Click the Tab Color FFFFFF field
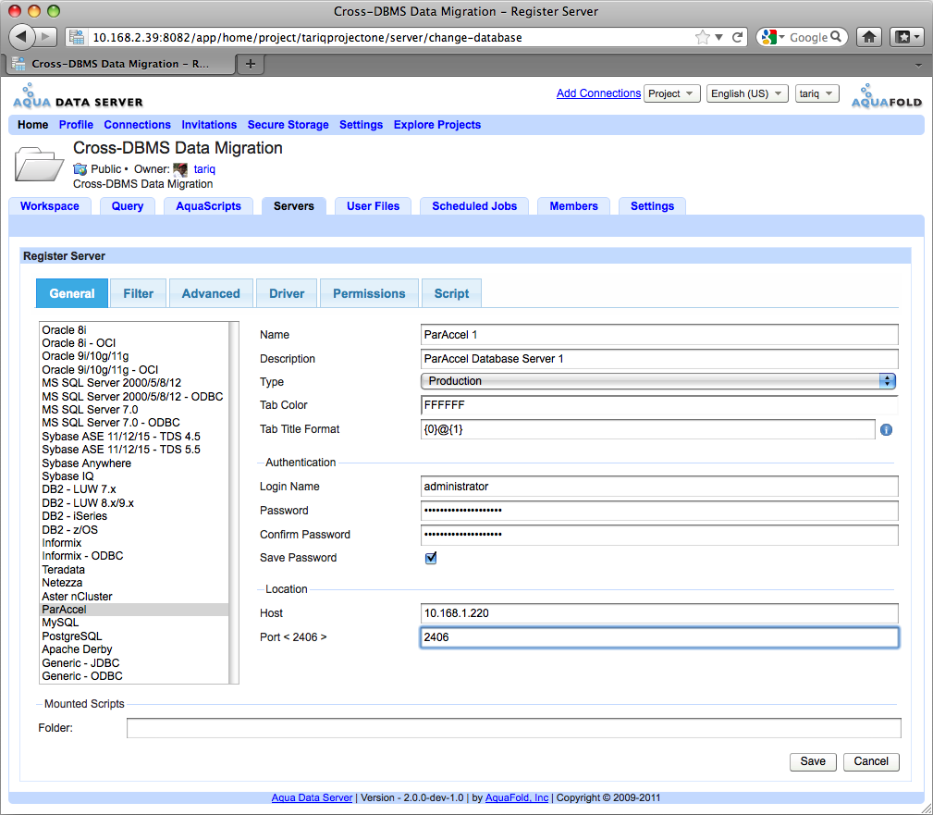933x815 pixels. (658, 405)
